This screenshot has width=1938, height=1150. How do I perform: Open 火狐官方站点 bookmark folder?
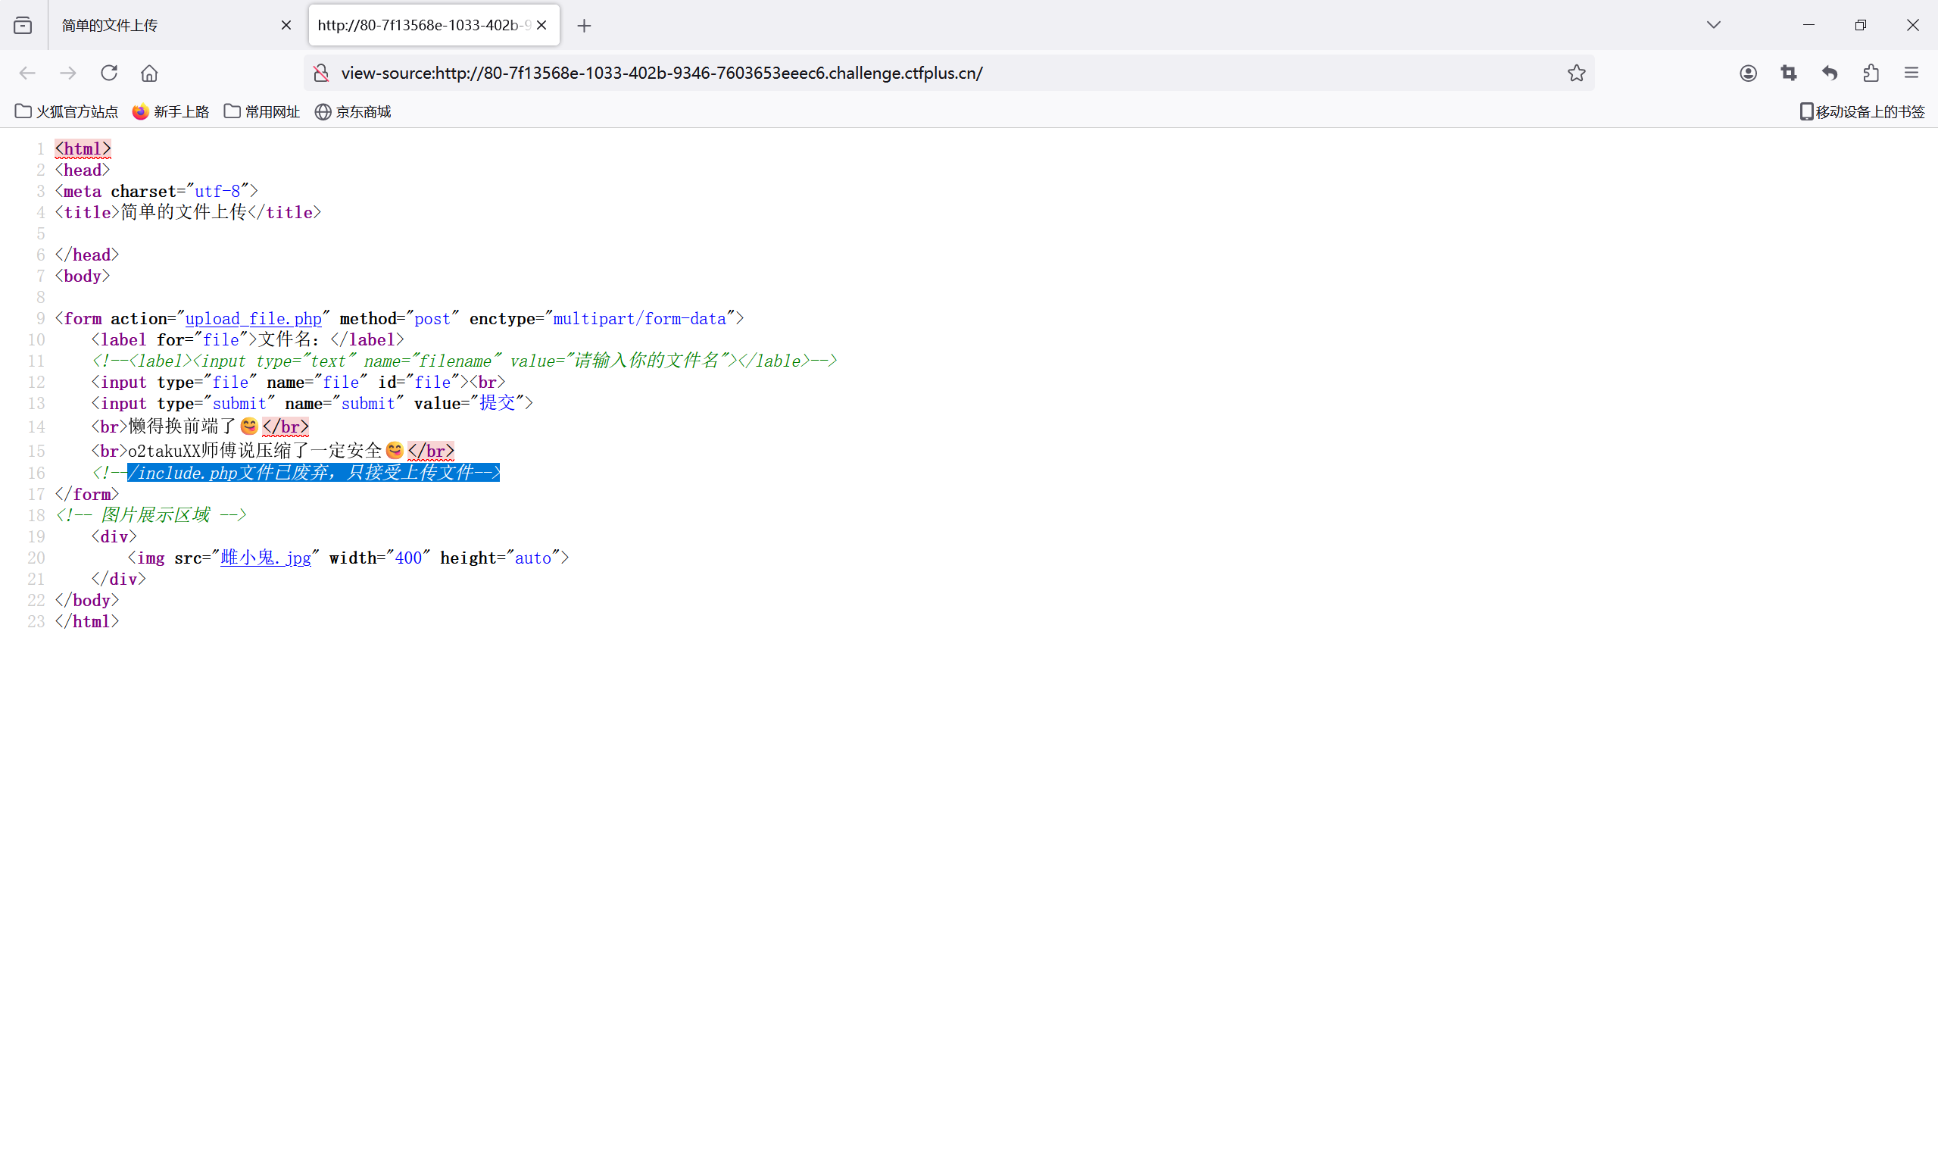click(67, 111)
